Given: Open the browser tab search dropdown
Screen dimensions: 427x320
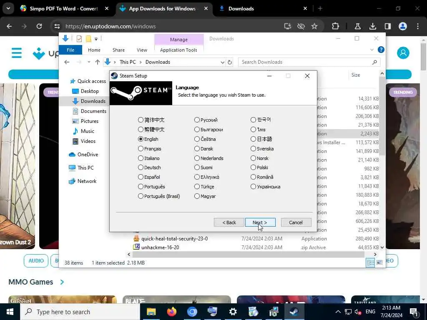Looking at the screenshot, I should [8, 8].
